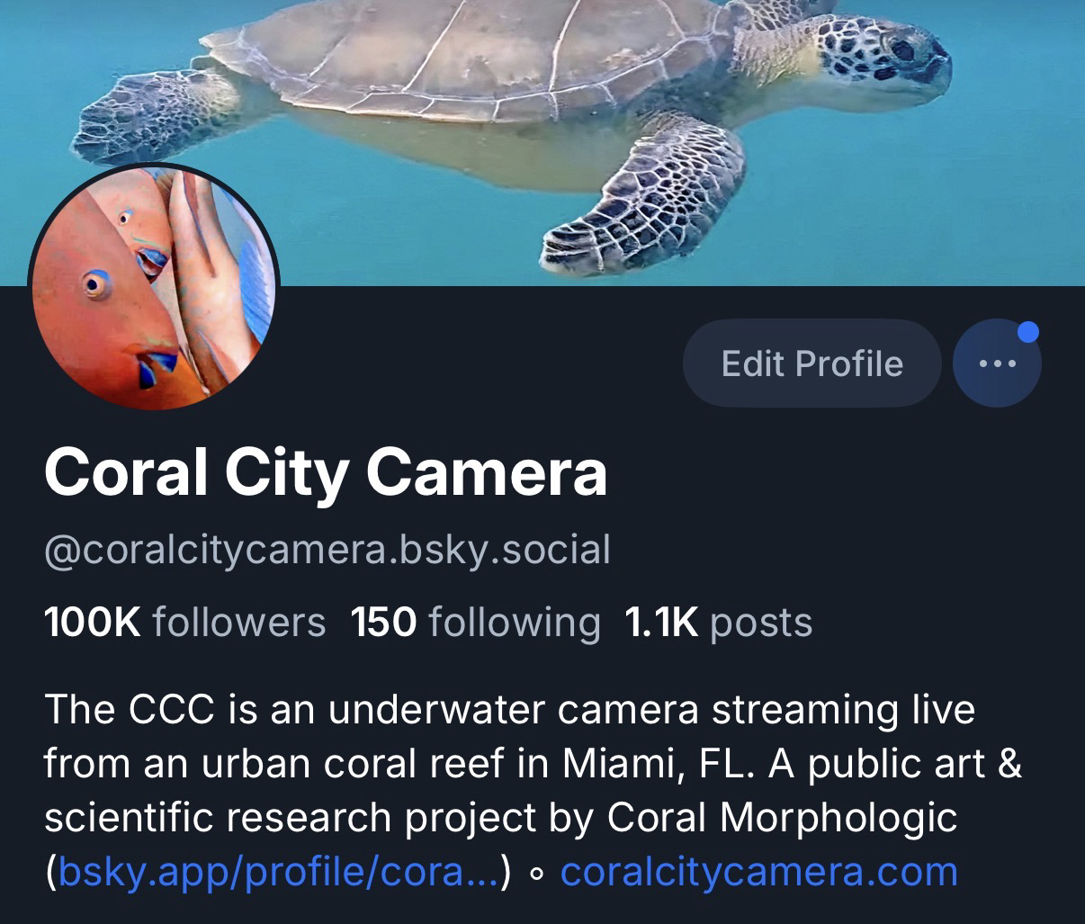
Task: Select the 1.1K posts count
Action: [718, 622]
